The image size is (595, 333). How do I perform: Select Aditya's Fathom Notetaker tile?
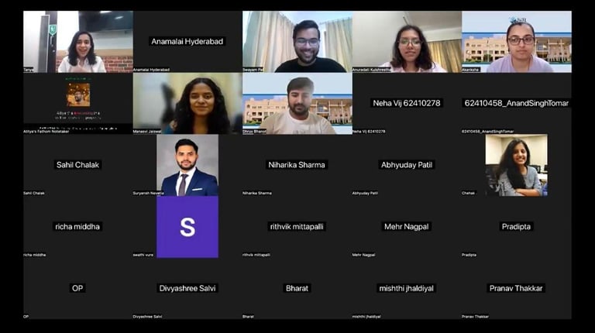(x=78, y=103)
